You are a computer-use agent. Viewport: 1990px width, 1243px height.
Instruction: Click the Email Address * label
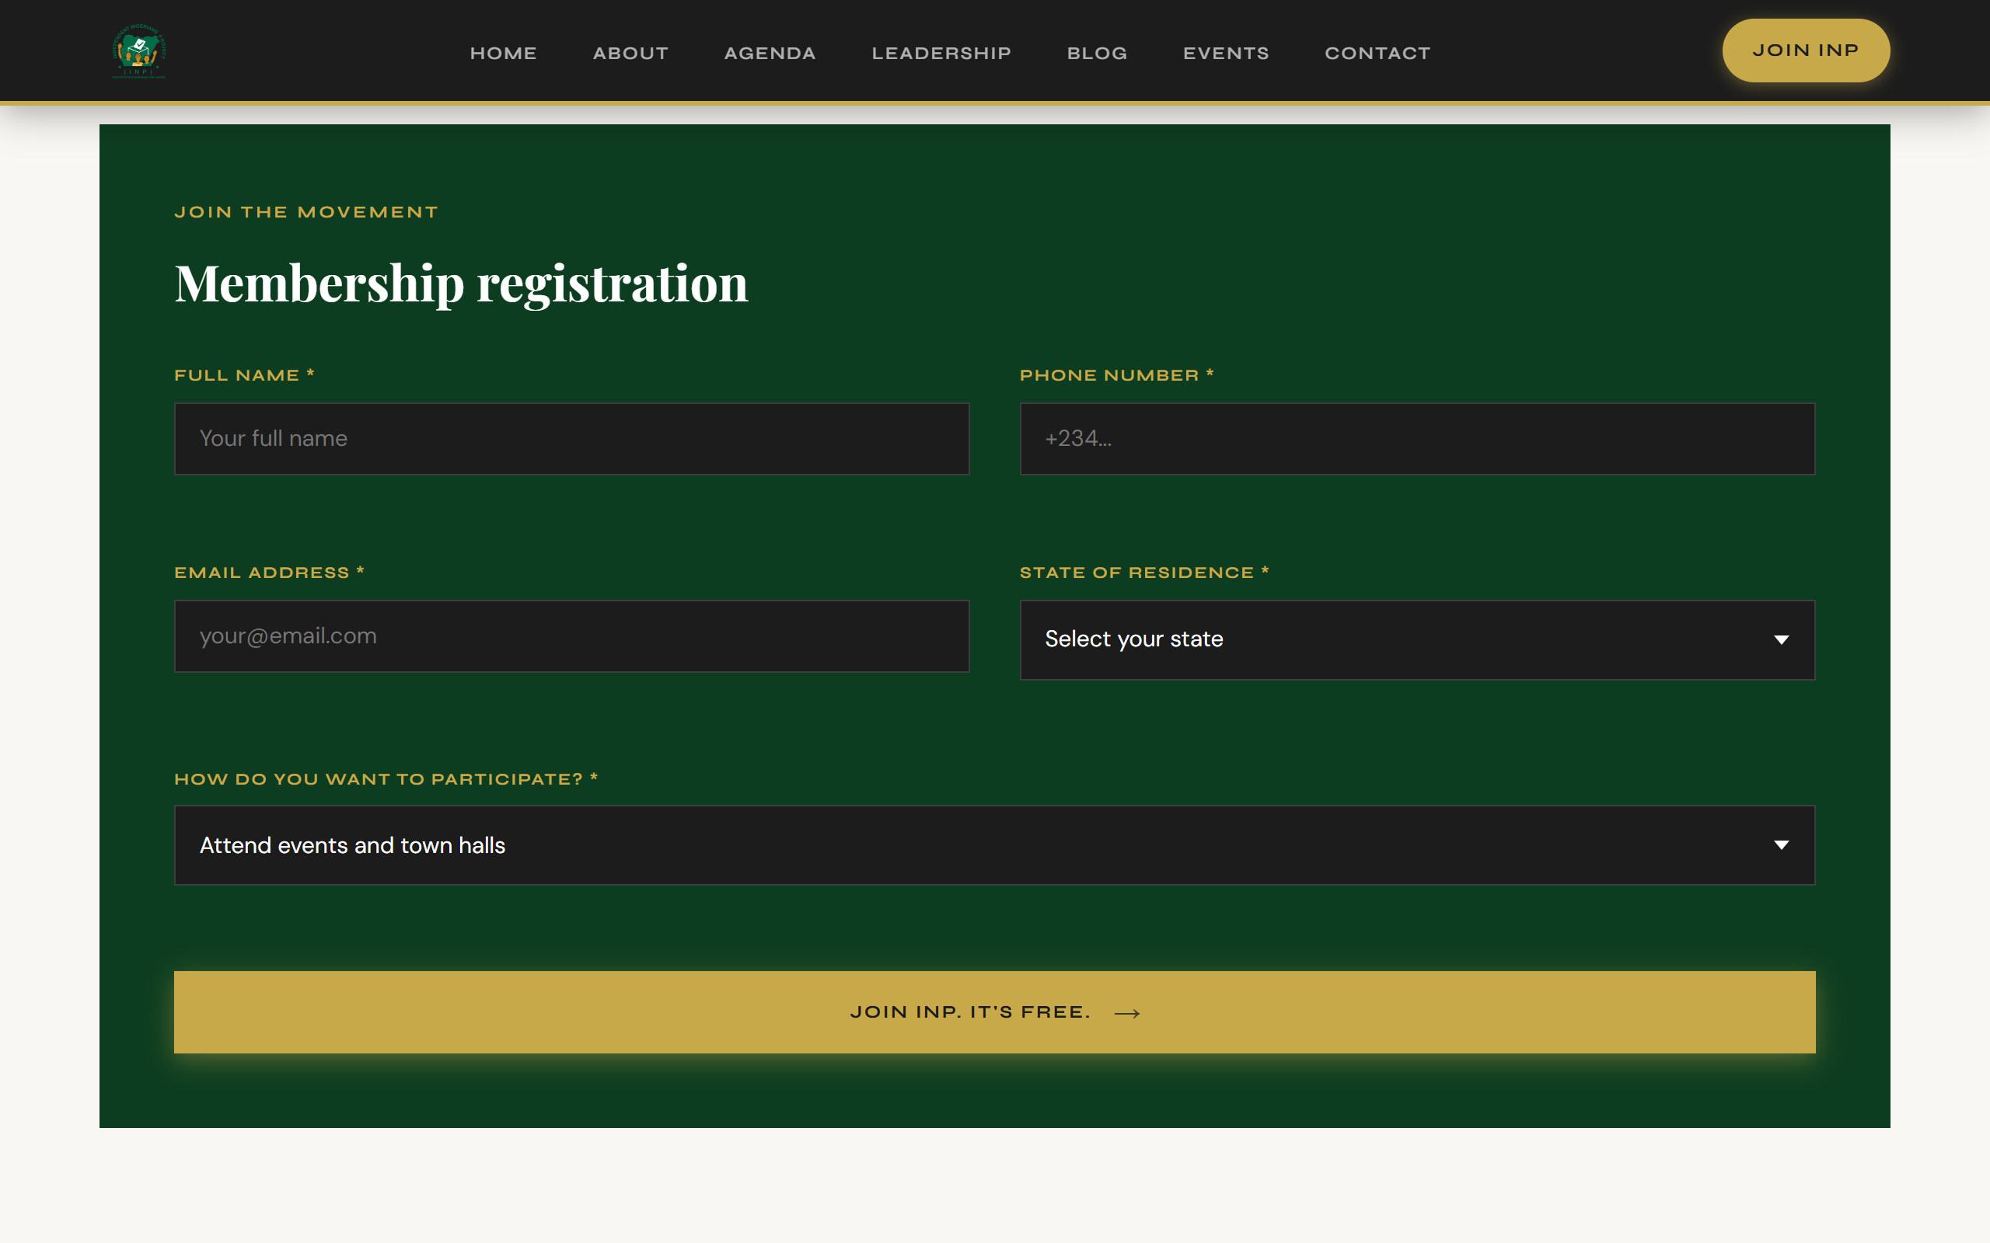click(x=269, y=573)
